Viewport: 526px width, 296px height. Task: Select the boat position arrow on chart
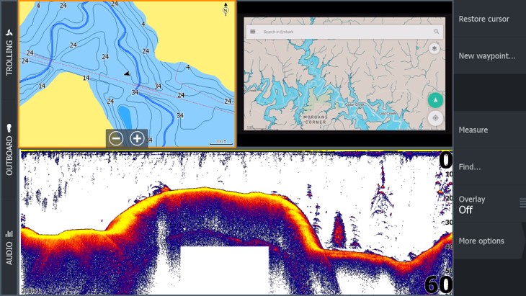pos(127,73)
